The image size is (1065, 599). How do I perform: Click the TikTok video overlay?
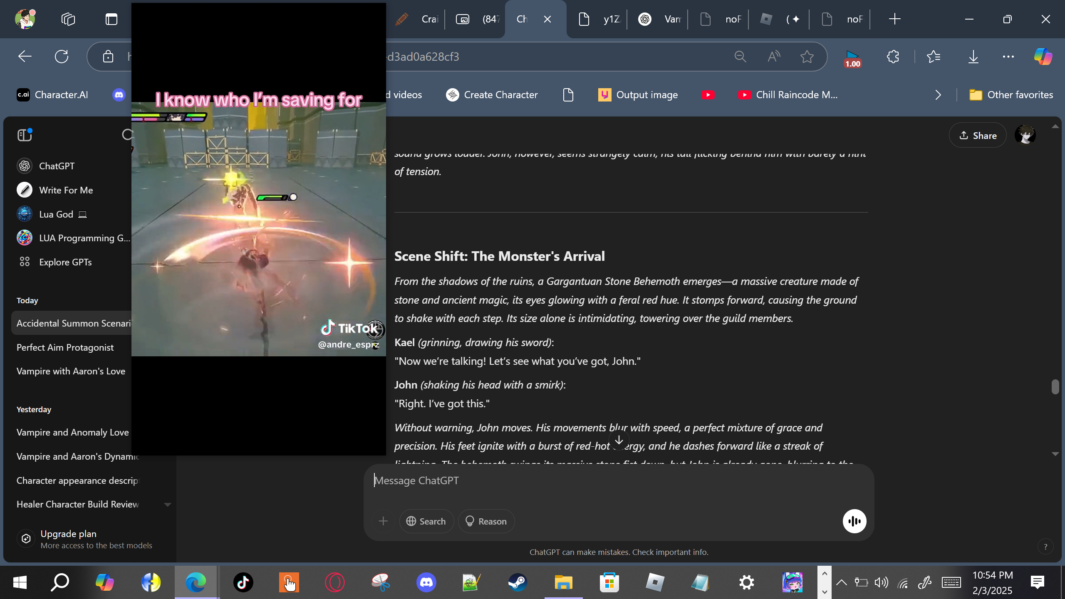pos(259,229)
